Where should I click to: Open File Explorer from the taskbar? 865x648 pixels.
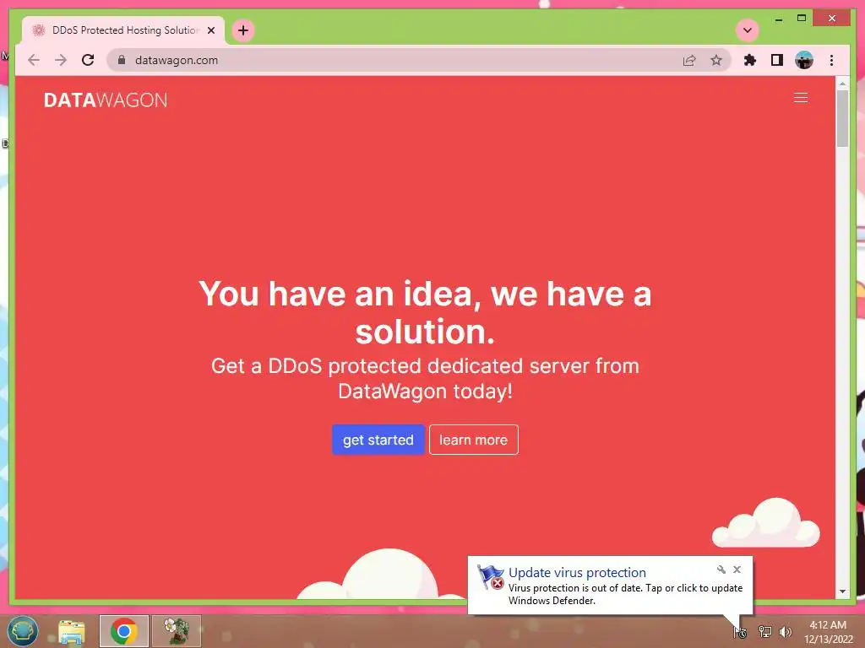point(72,631)
